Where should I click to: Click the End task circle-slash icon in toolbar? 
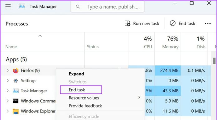pyautogui.click(x=173, y=23)
